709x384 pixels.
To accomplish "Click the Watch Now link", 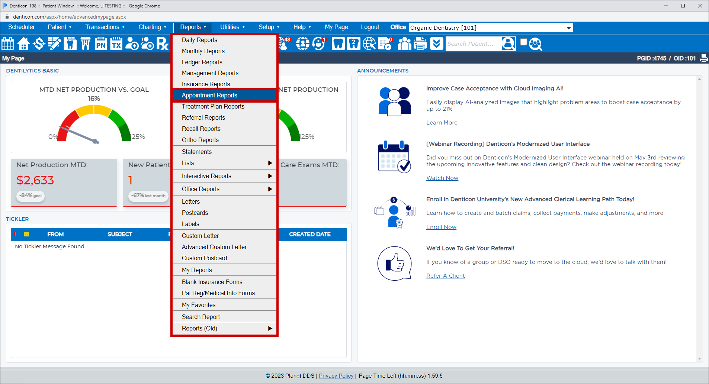I will tap(442, 178).
